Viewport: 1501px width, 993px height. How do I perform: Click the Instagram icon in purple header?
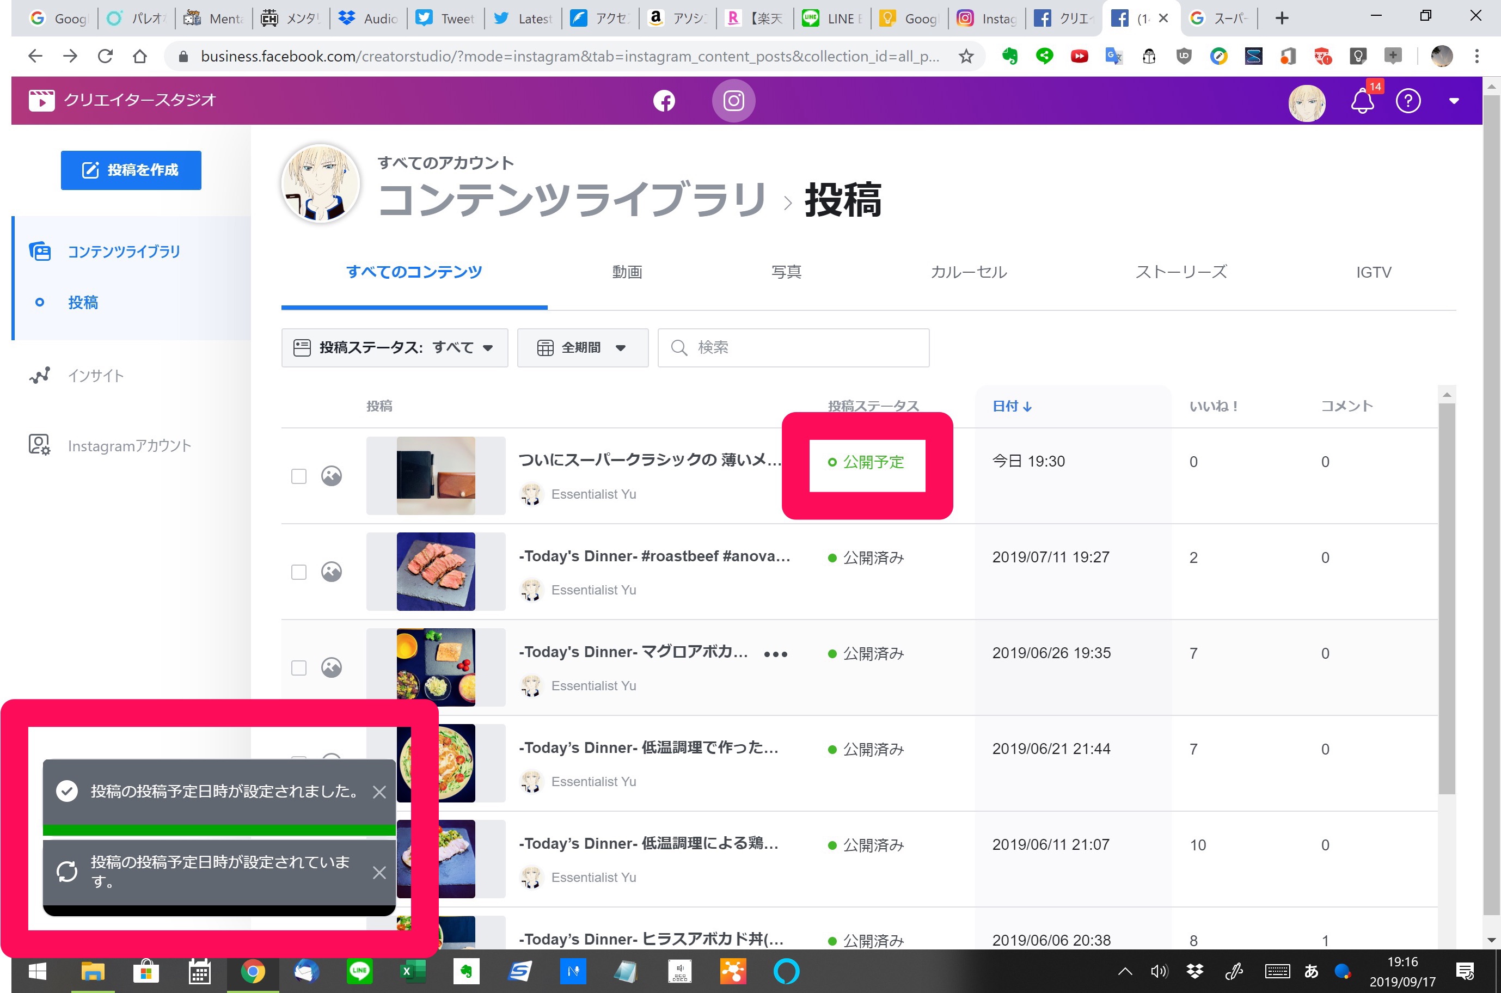click(x=733, y=101)
